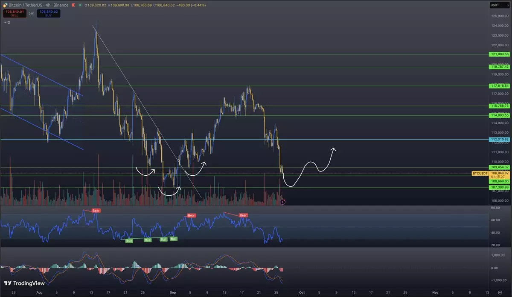Select the 107,390.98 support level label
Viewport: 512px width, 297px height.
pyautogui.click(x=499, y=187)
